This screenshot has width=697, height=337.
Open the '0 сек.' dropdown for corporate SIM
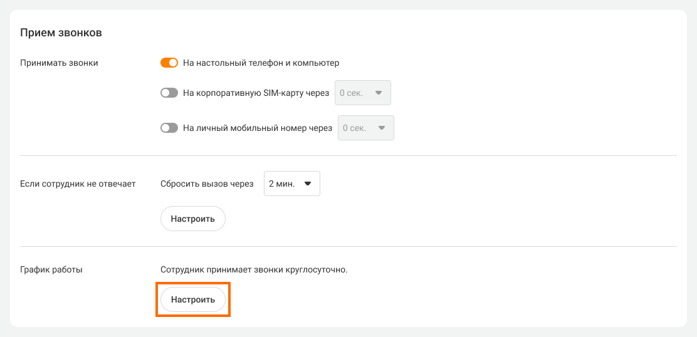click(x=363, y=93)
